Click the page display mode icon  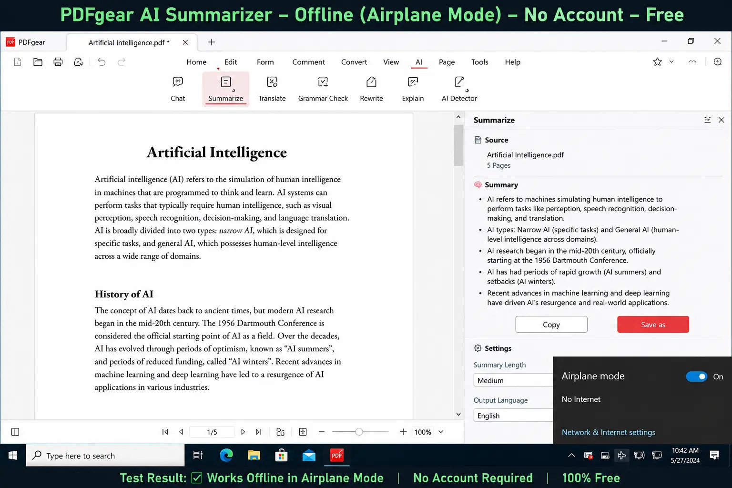[280, 432]
